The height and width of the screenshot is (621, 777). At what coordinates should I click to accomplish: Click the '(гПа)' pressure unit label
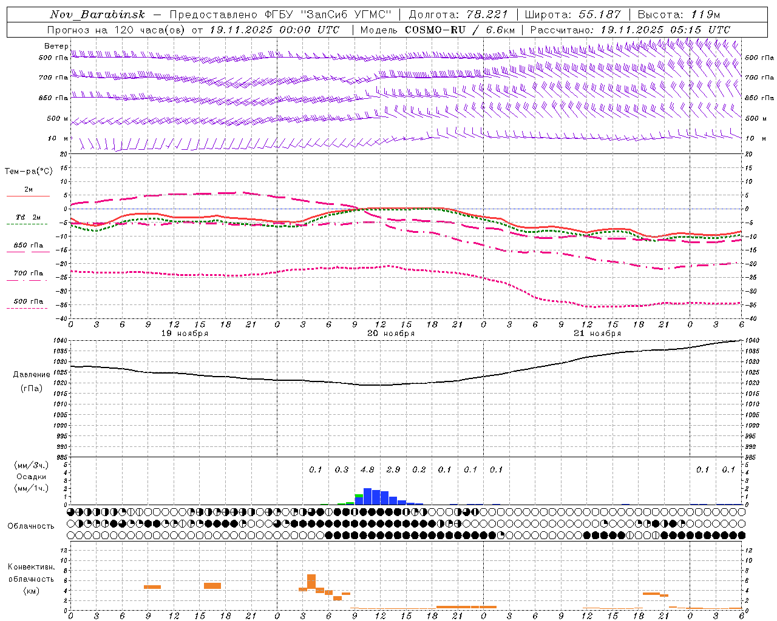coord(32,389)
